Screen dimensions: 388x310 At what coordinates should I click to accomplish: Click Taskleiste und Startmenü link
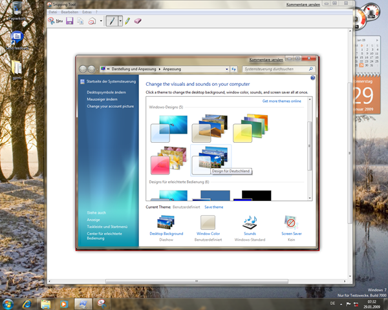click(107, 227)
